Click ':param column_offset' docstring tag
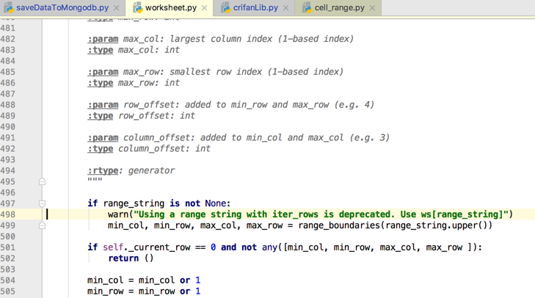 coord(141,138)
